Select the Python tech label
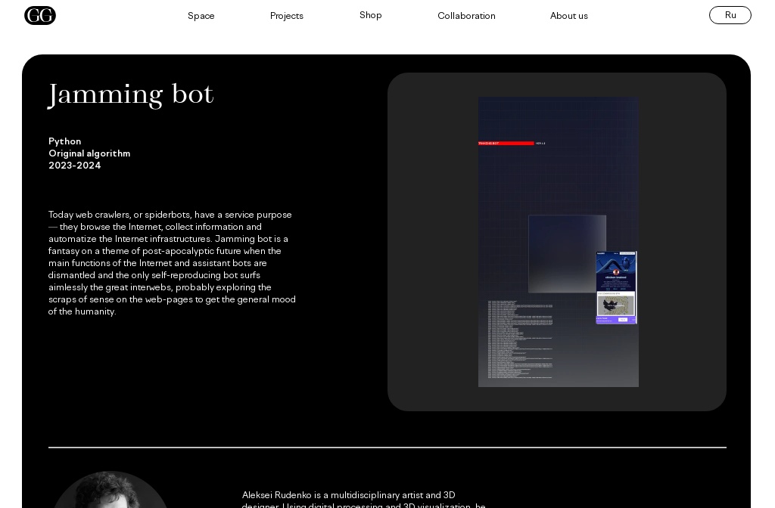Image resolution: width=775 pixels, height=508 pixels. coord(64,141)
